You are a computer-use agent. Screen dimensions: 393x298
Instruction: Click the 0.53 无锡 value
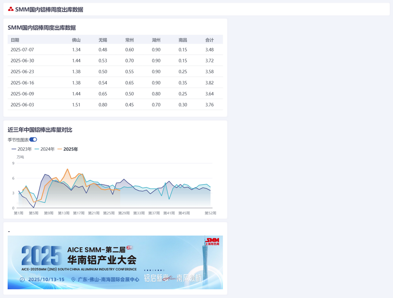pyautogui.click(x=103, y=61)
